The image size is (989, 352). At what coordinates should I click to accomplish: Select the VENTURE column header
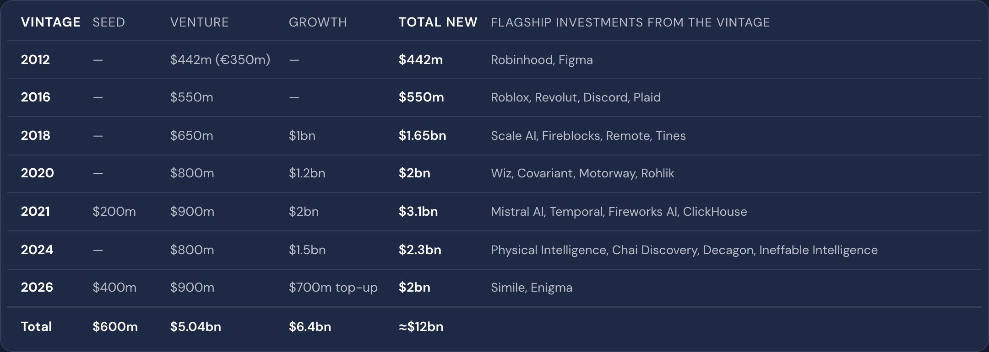[x=199, y=22]
